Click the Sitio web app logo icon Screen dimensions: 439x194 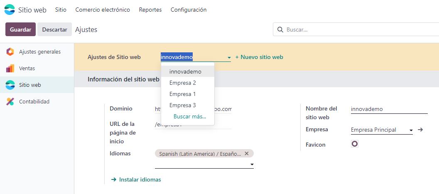[x=9, y=10]
